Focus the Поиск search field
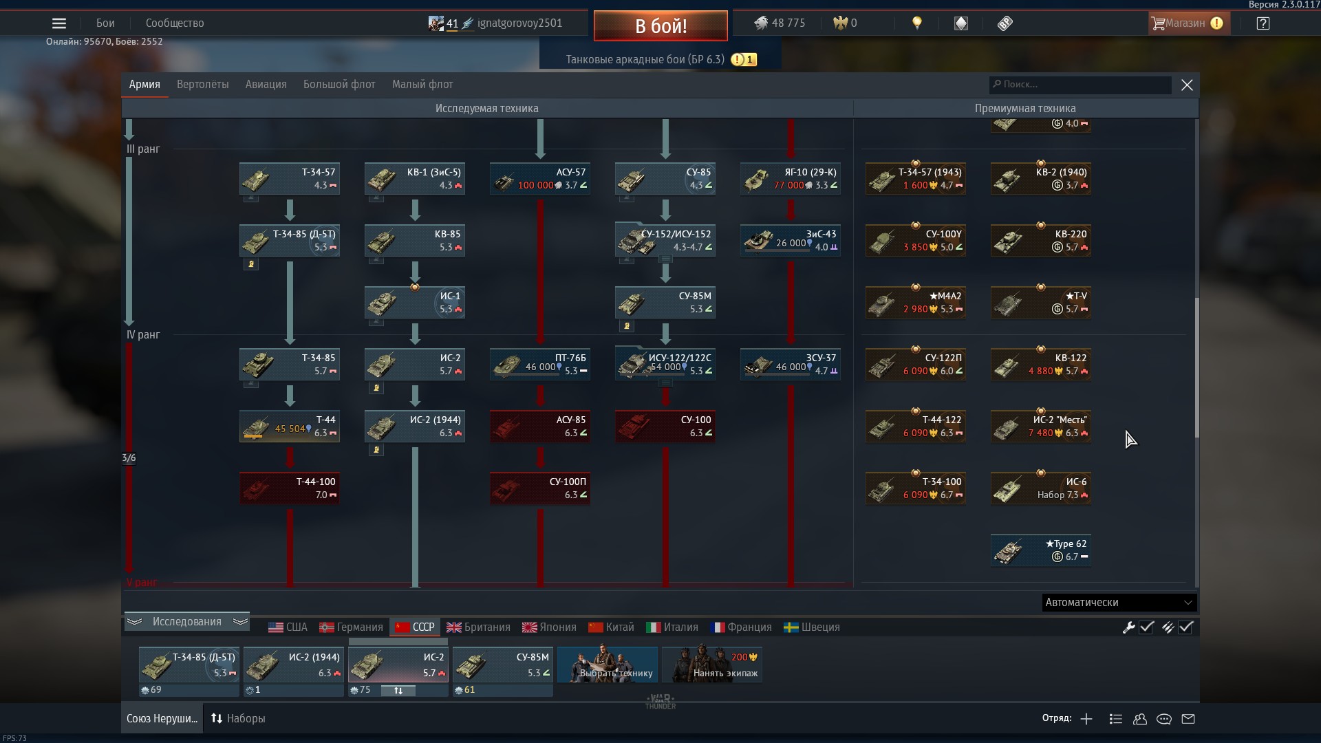The width and height of the screenshot is (1321, 743). pos(1080,85)
